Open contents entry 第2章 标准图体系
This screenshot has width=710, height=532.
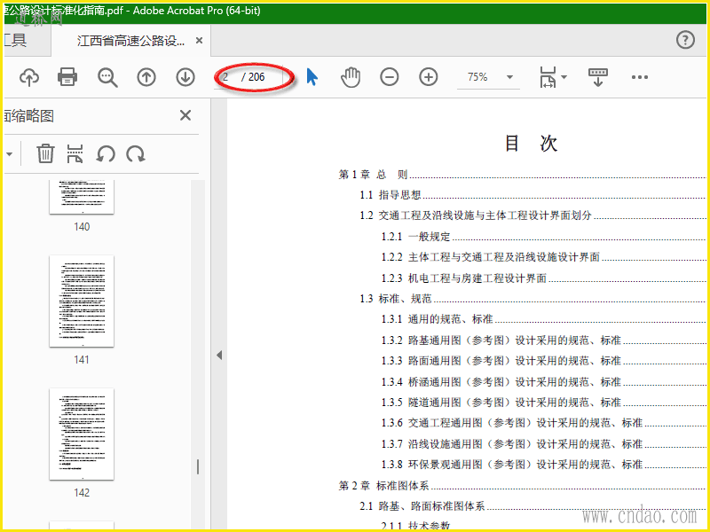pyautogui.click(x=522, y=486)
